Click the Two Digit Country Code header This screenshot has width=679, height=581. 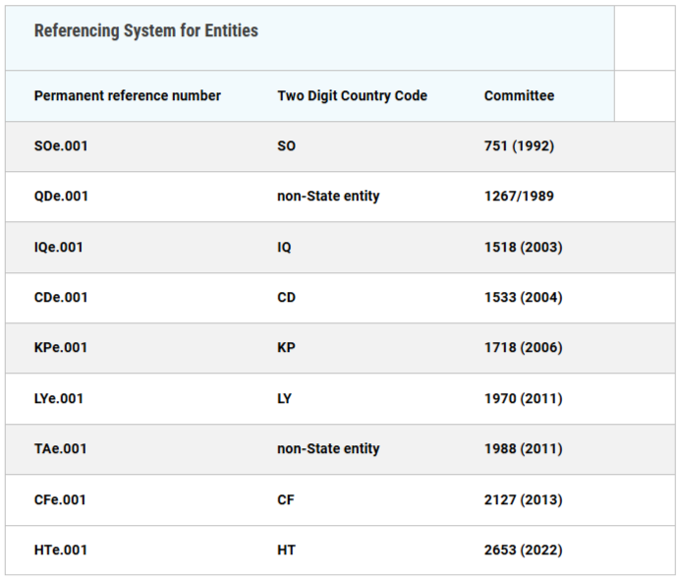352,95
